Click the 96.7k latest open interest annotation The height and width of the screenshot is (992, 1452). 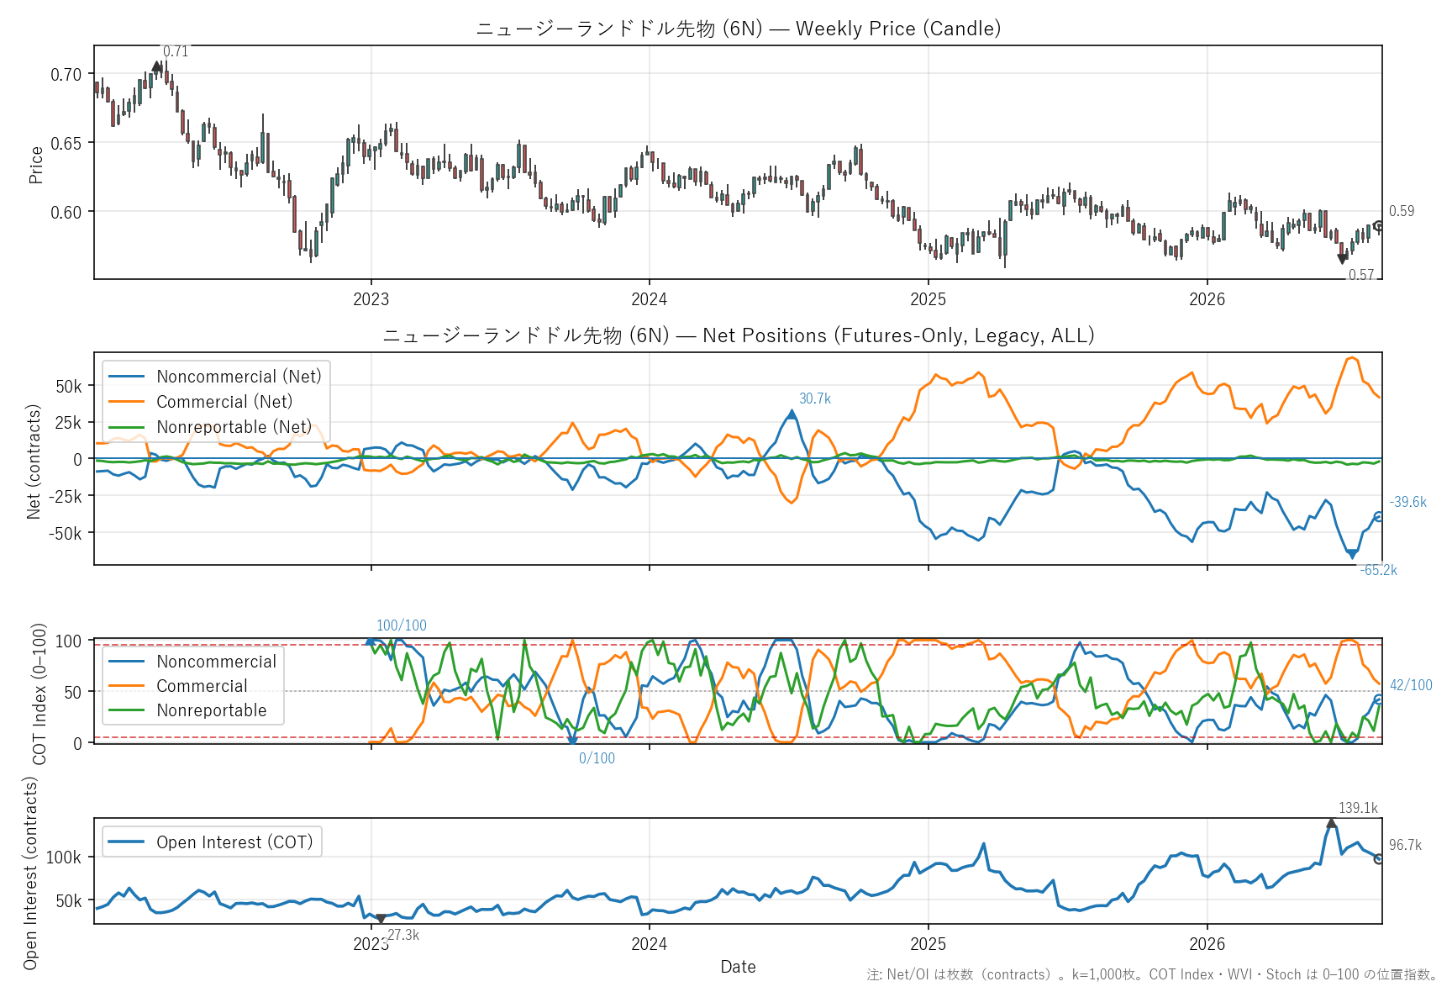point(1405,845)
